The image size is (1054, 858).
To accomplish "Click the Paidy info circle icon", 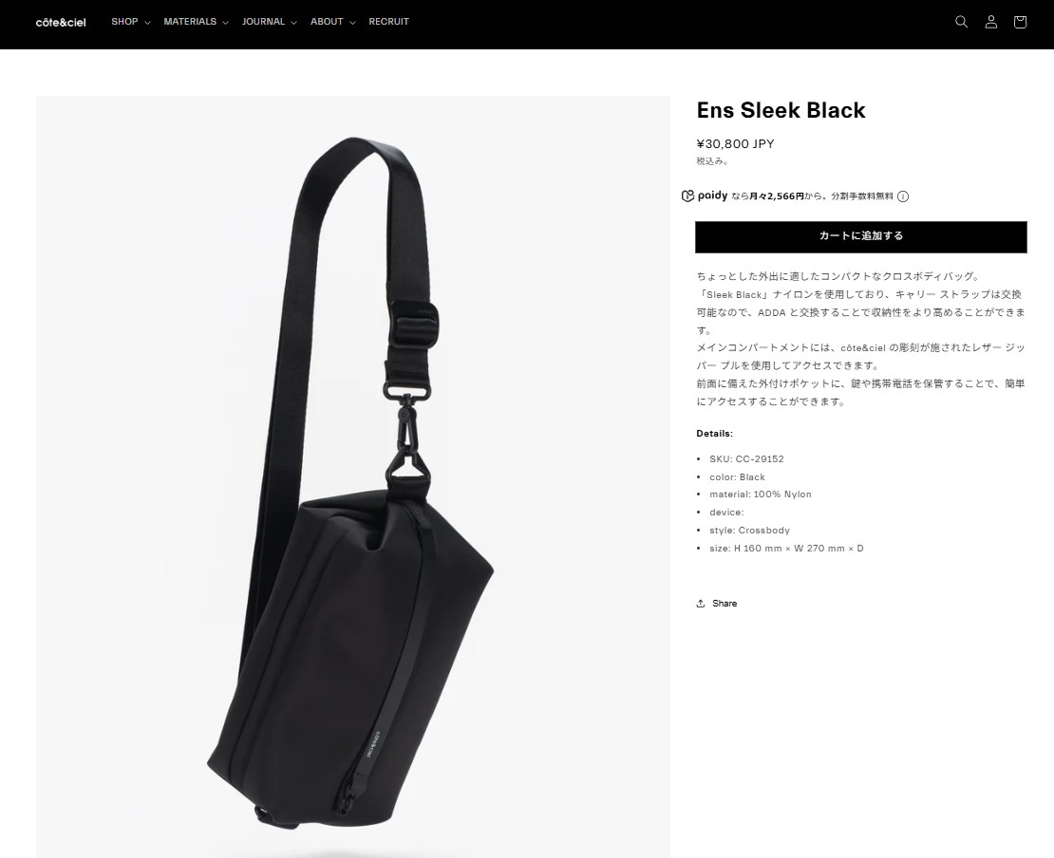I will (x=903, y=196).
